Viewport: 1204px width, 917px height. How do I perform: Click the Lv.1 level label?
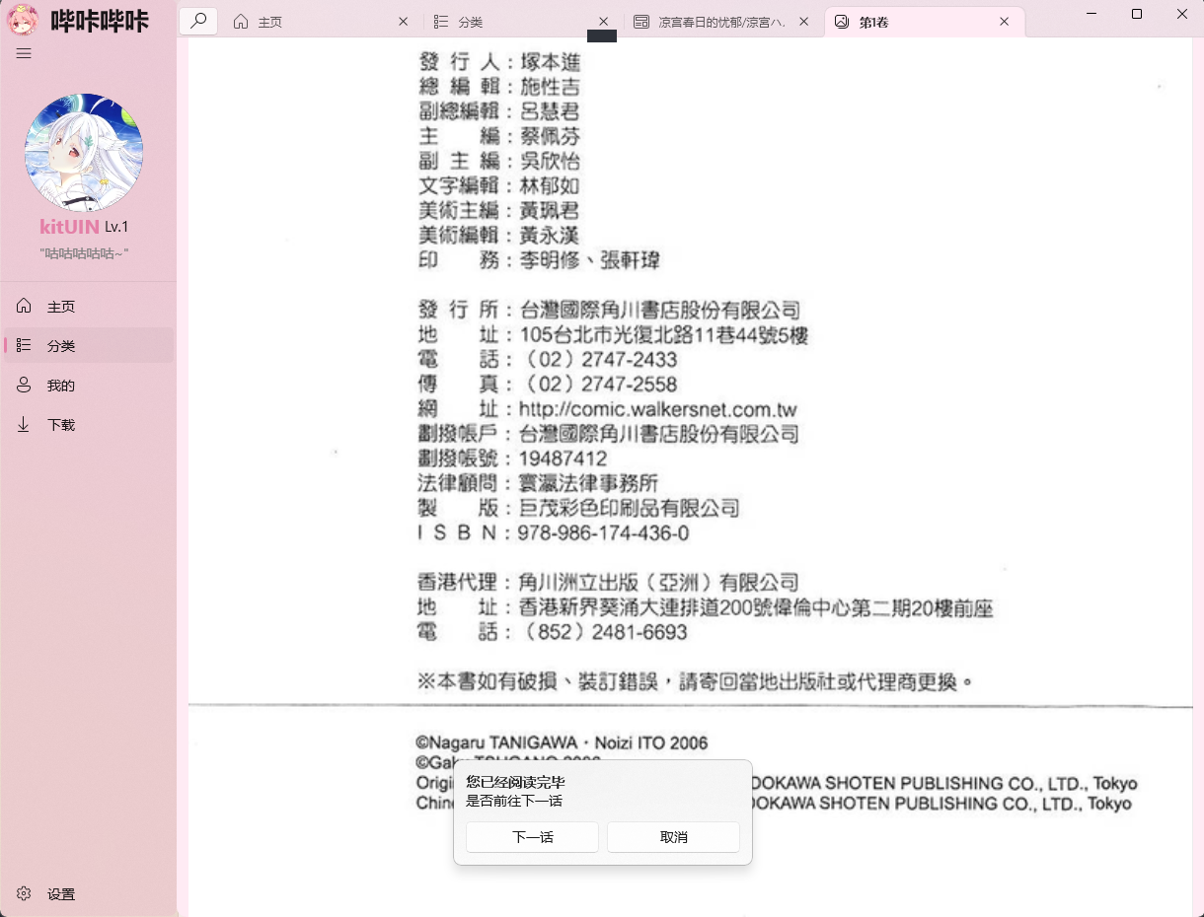(x=116, y=227)
